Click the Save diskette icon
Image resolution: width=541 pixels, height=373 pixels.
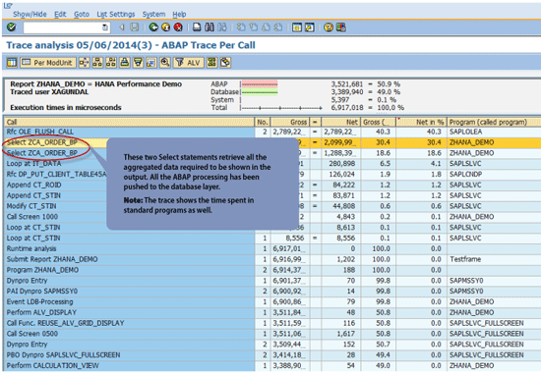point(134,27)
